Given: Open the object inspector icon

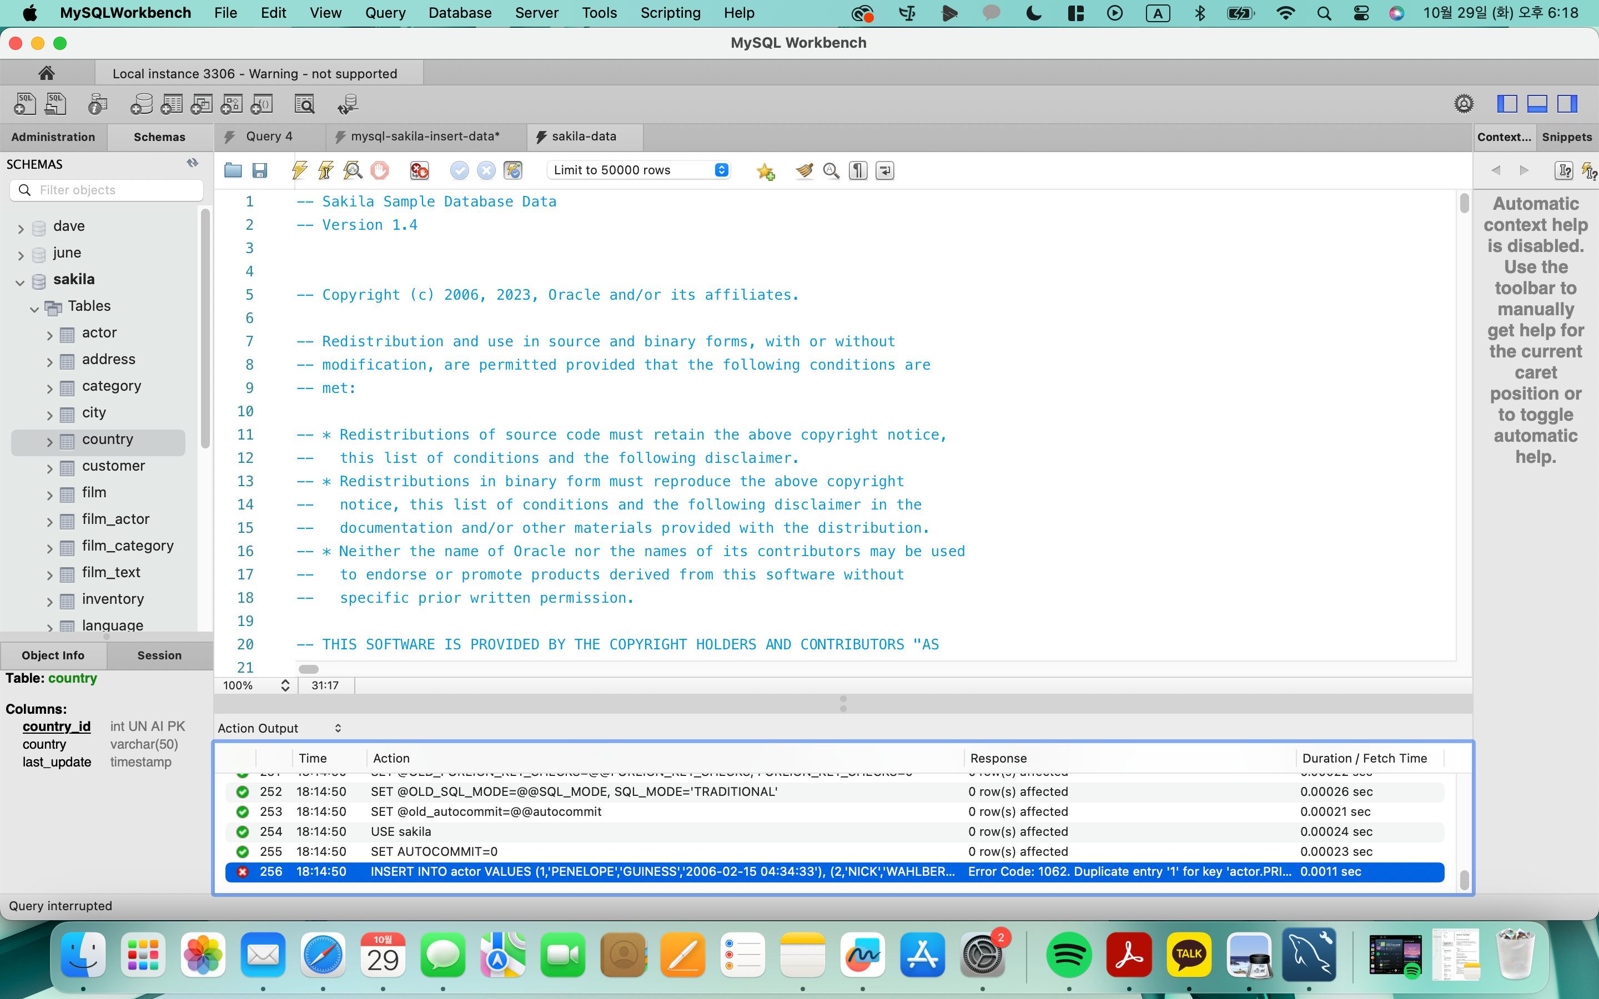Looking at the screenshot, I should tap(98, 104).
